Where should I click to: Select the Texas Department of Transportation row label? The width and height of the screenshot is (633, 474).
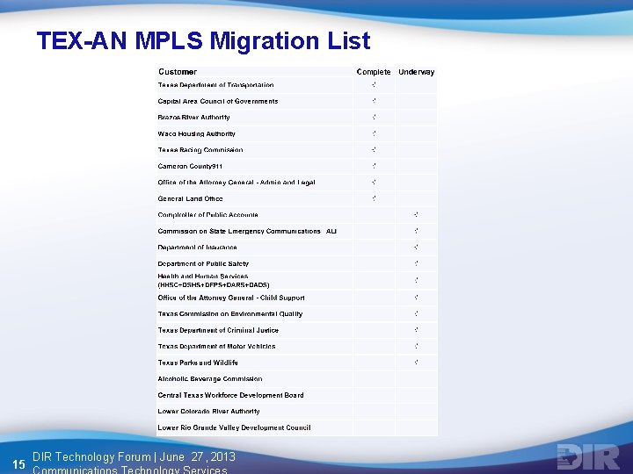(x=215, y=85)
